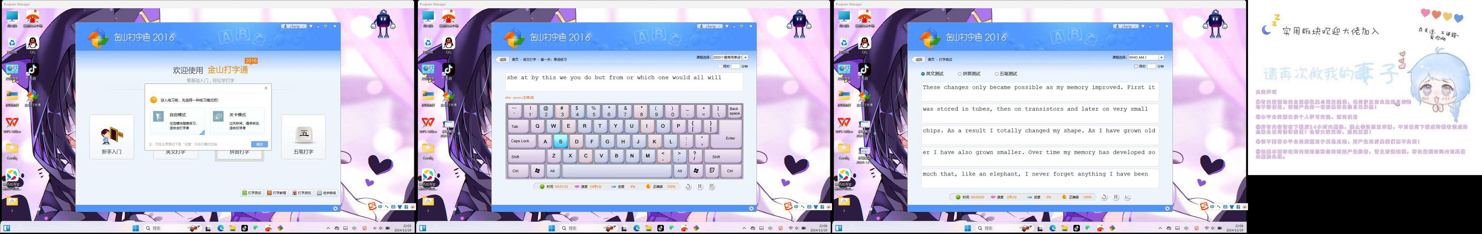Pause icon in typing test status bar

(1116, 197)
